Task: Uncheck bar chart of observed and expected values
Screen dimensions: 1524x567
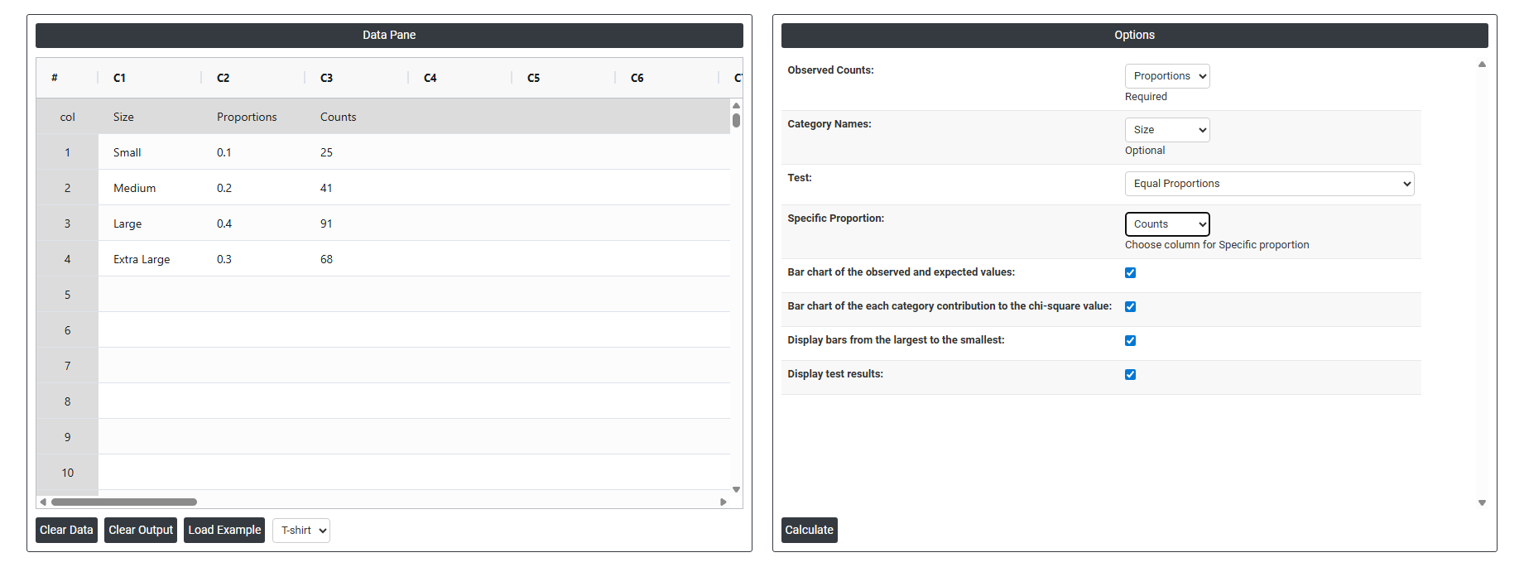Action: pos(1130,273)
